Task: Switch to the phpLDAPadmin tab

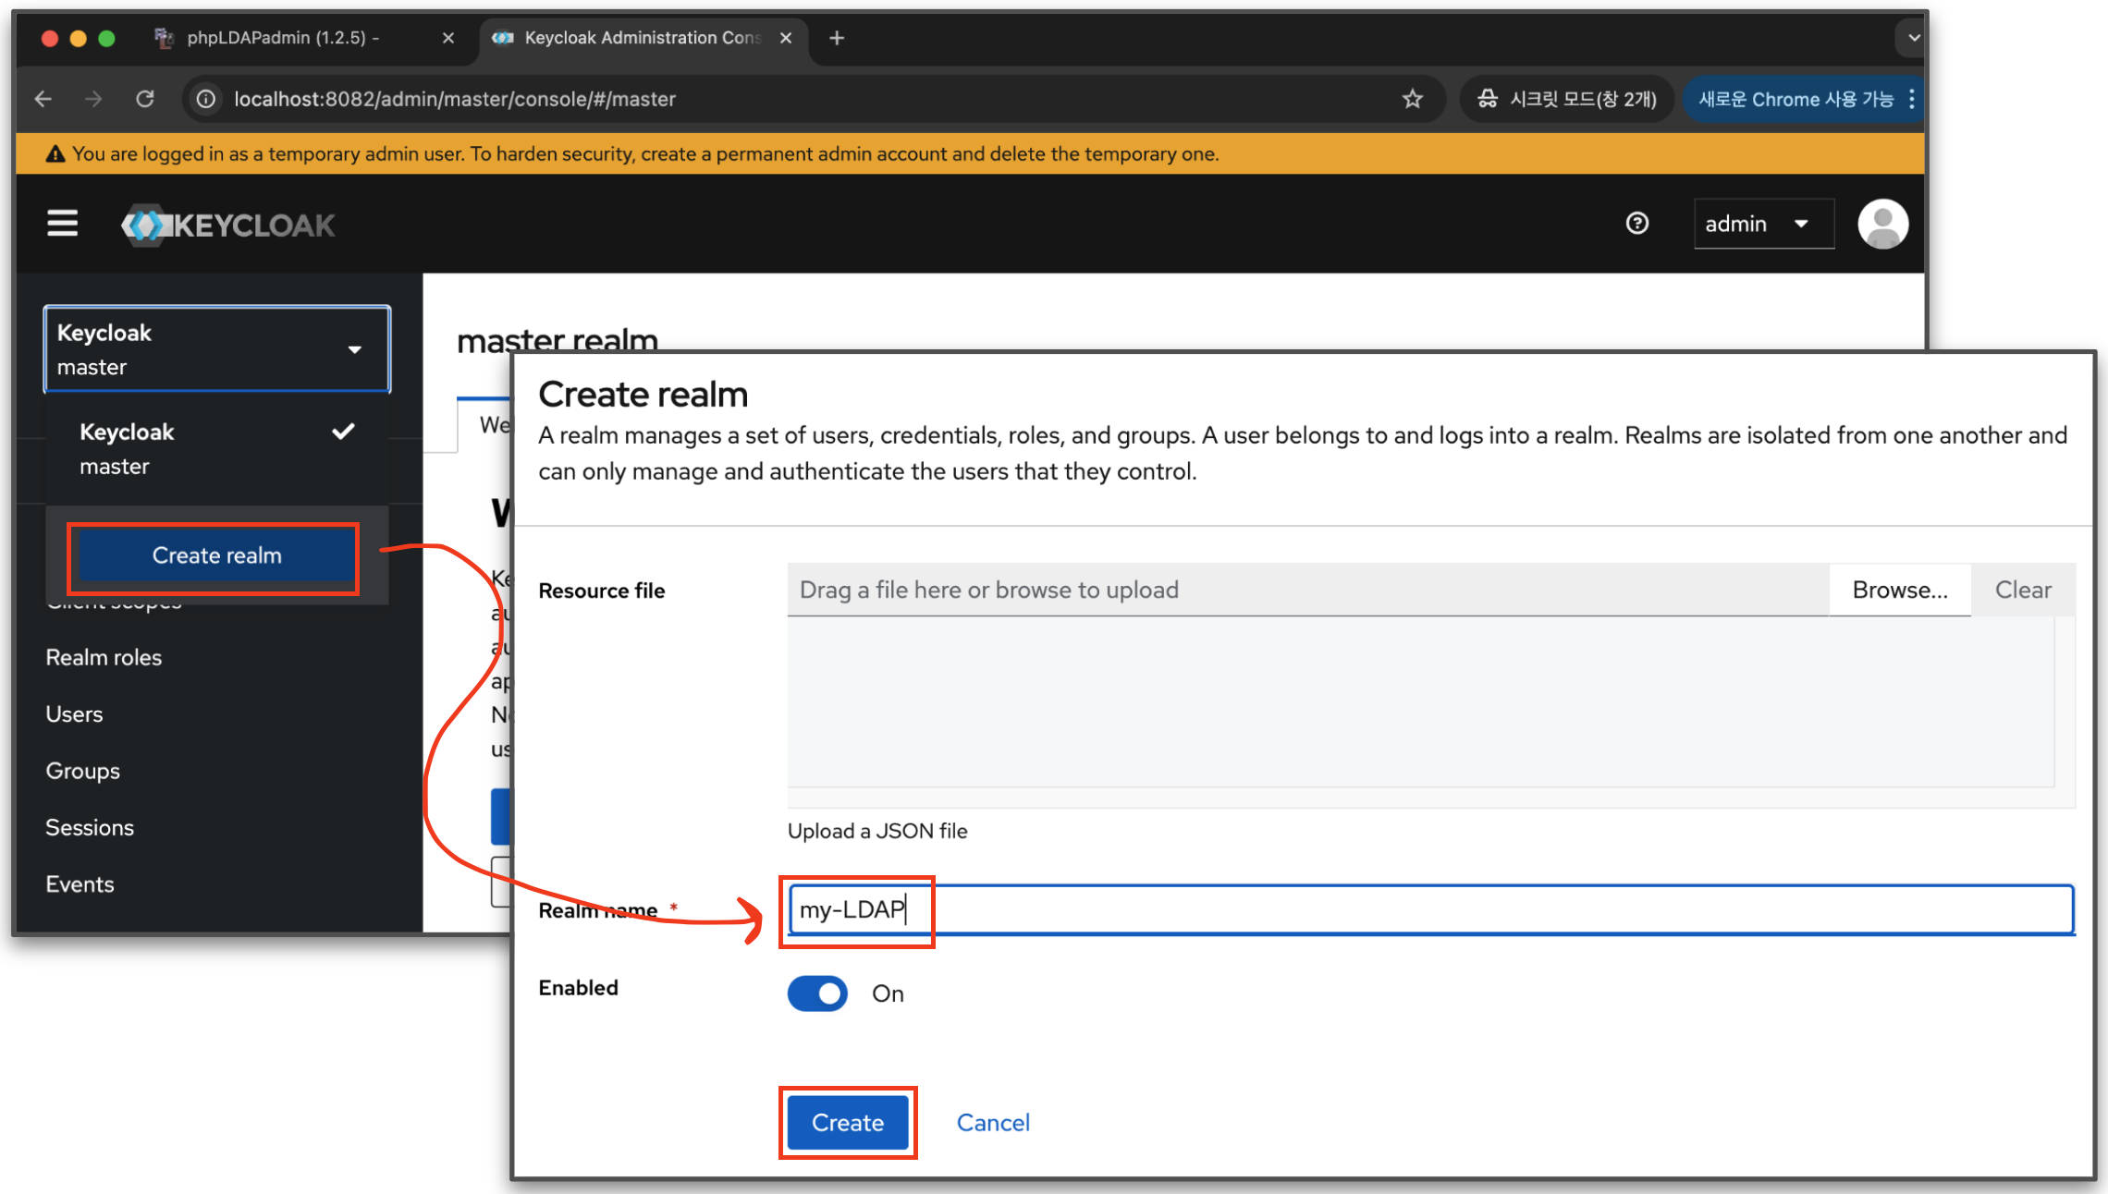Action: point(282,38)
